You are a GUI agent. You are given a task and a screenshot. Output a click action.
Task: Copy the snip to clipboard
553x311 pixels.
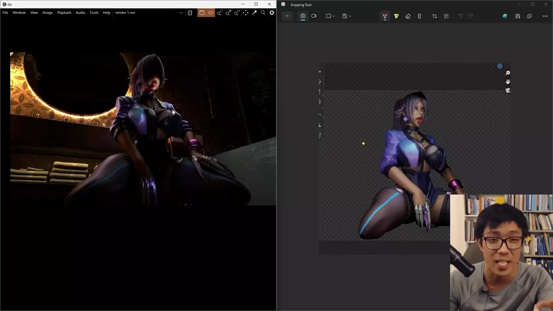pyautogui.click(x=529, y=16)
